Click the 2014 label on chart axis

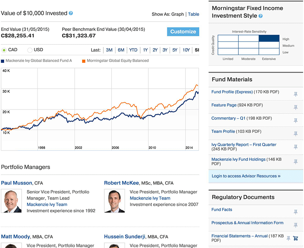(189, 148)
